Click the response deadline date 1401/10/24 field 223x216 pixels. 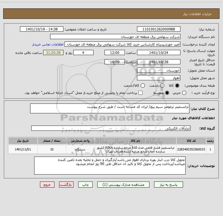pyautogui.click(x=159, y=53)
